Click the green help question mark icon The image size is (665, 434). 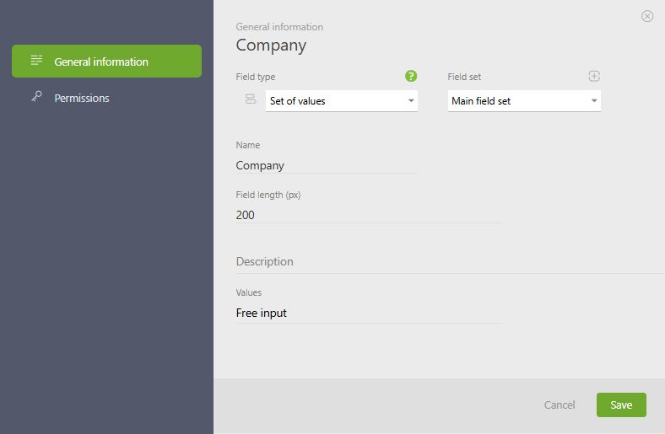(x=411, y=77)
